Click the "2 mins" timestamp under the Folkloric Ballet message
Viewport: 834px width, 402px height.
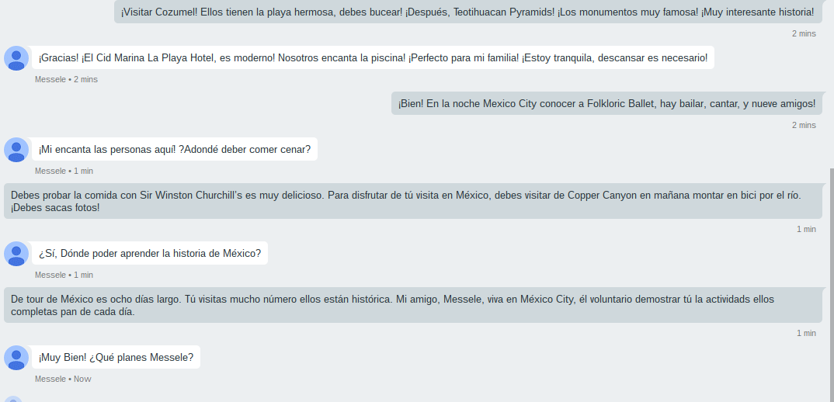tap(804, 125)
